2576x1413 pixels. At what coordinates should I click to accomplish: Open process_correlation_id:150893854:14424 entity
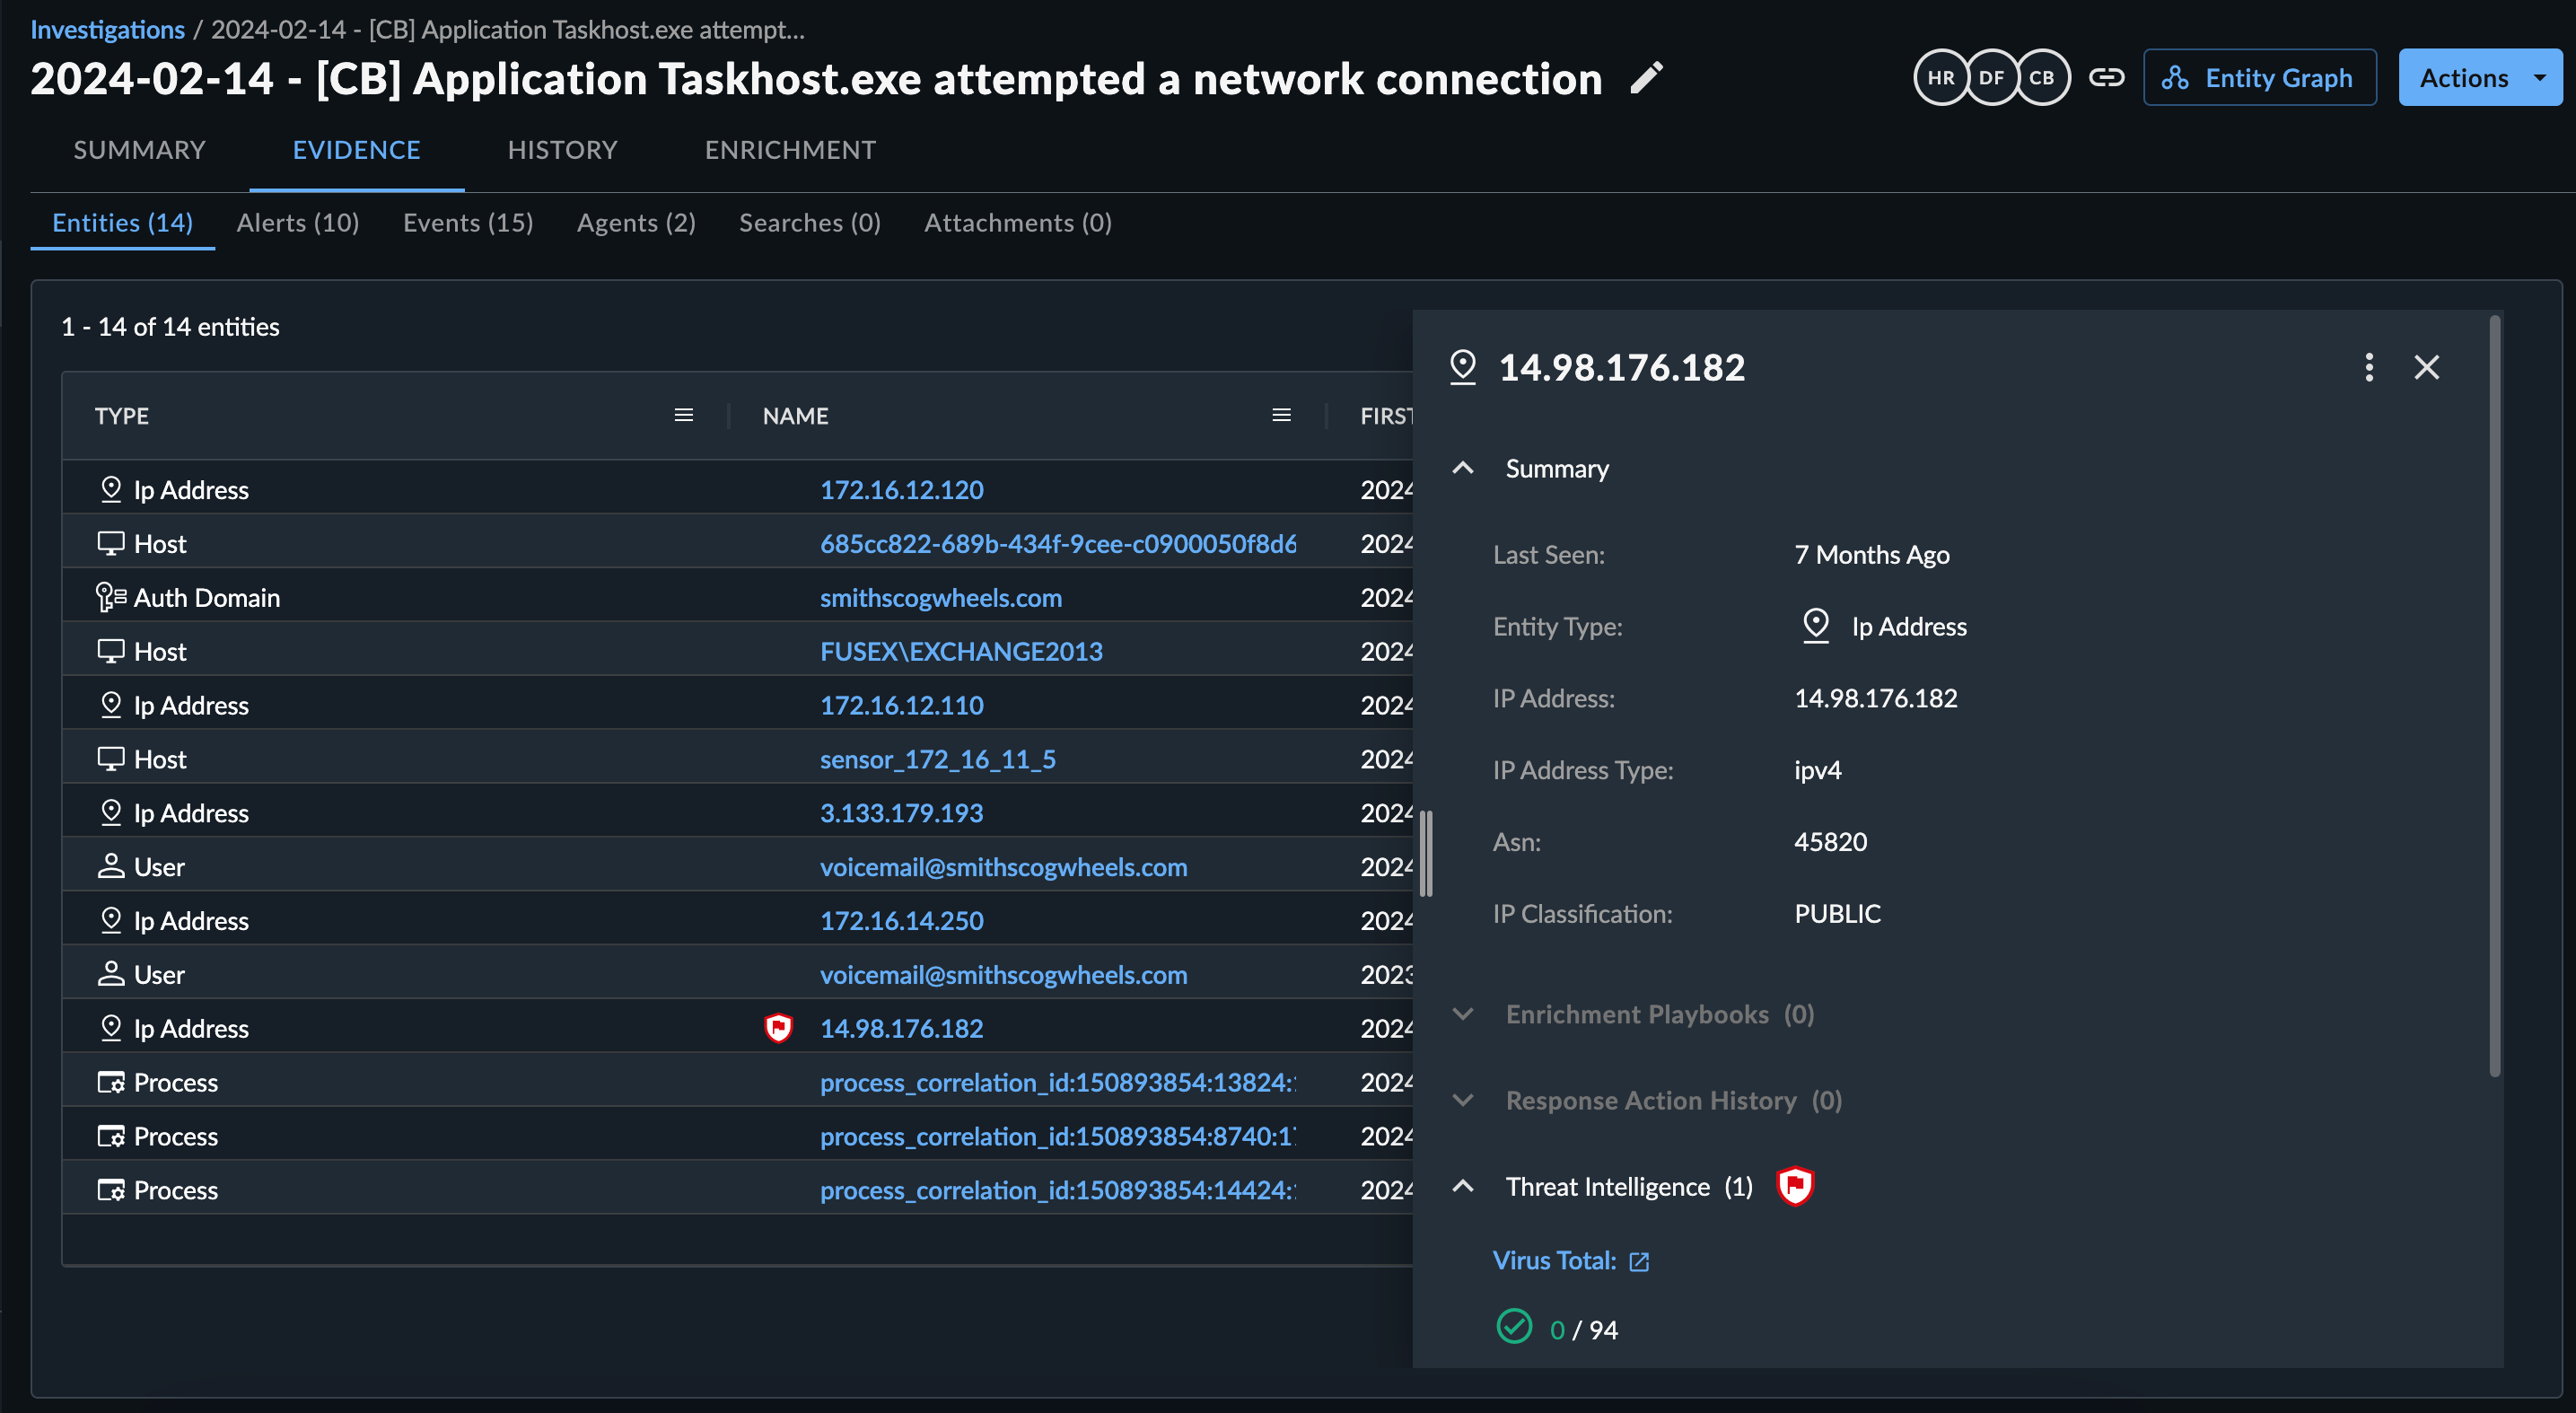[1058, 1190]
